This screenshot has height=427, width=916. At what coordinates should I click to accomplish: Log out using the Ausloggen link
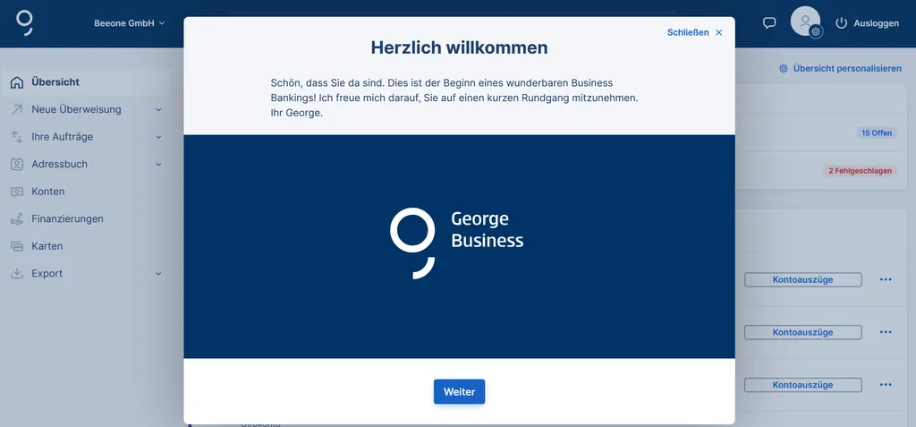[877, 23]
